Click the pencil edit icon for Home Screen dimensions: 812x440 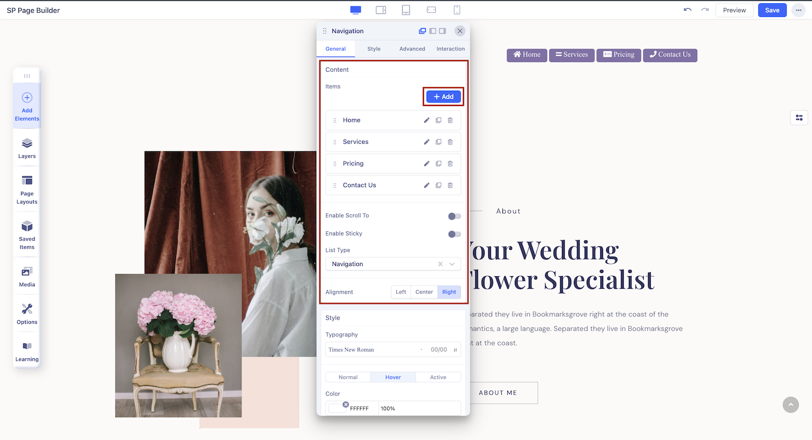pos(427,121)
